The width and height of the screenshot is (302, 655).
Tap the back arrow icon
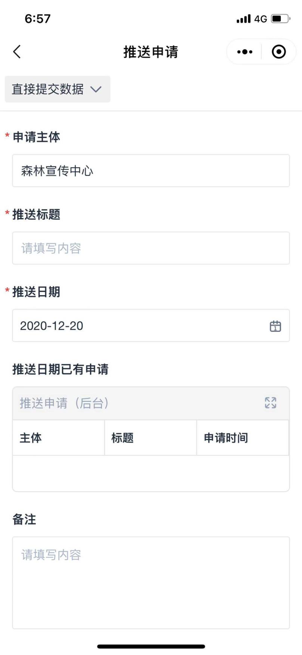pos(17,52)
